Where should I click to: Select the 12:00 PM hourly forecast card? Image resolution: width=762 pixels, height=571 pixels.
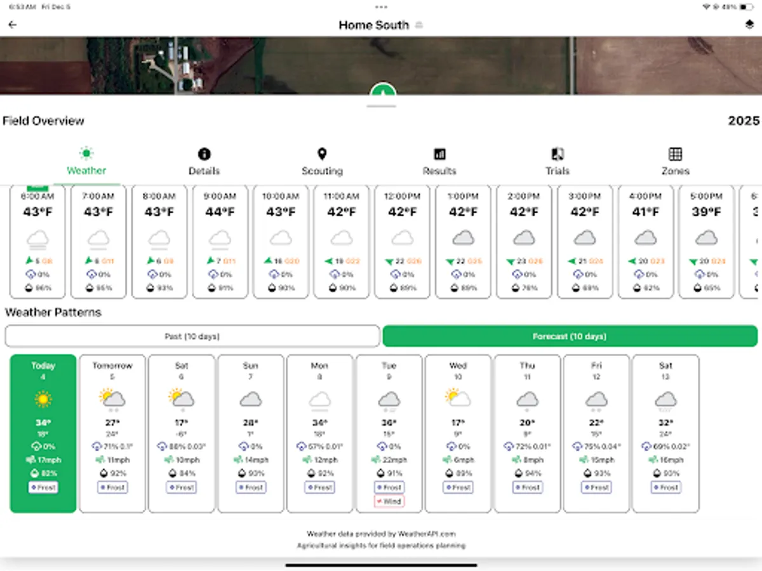click(x=402, y=241)
